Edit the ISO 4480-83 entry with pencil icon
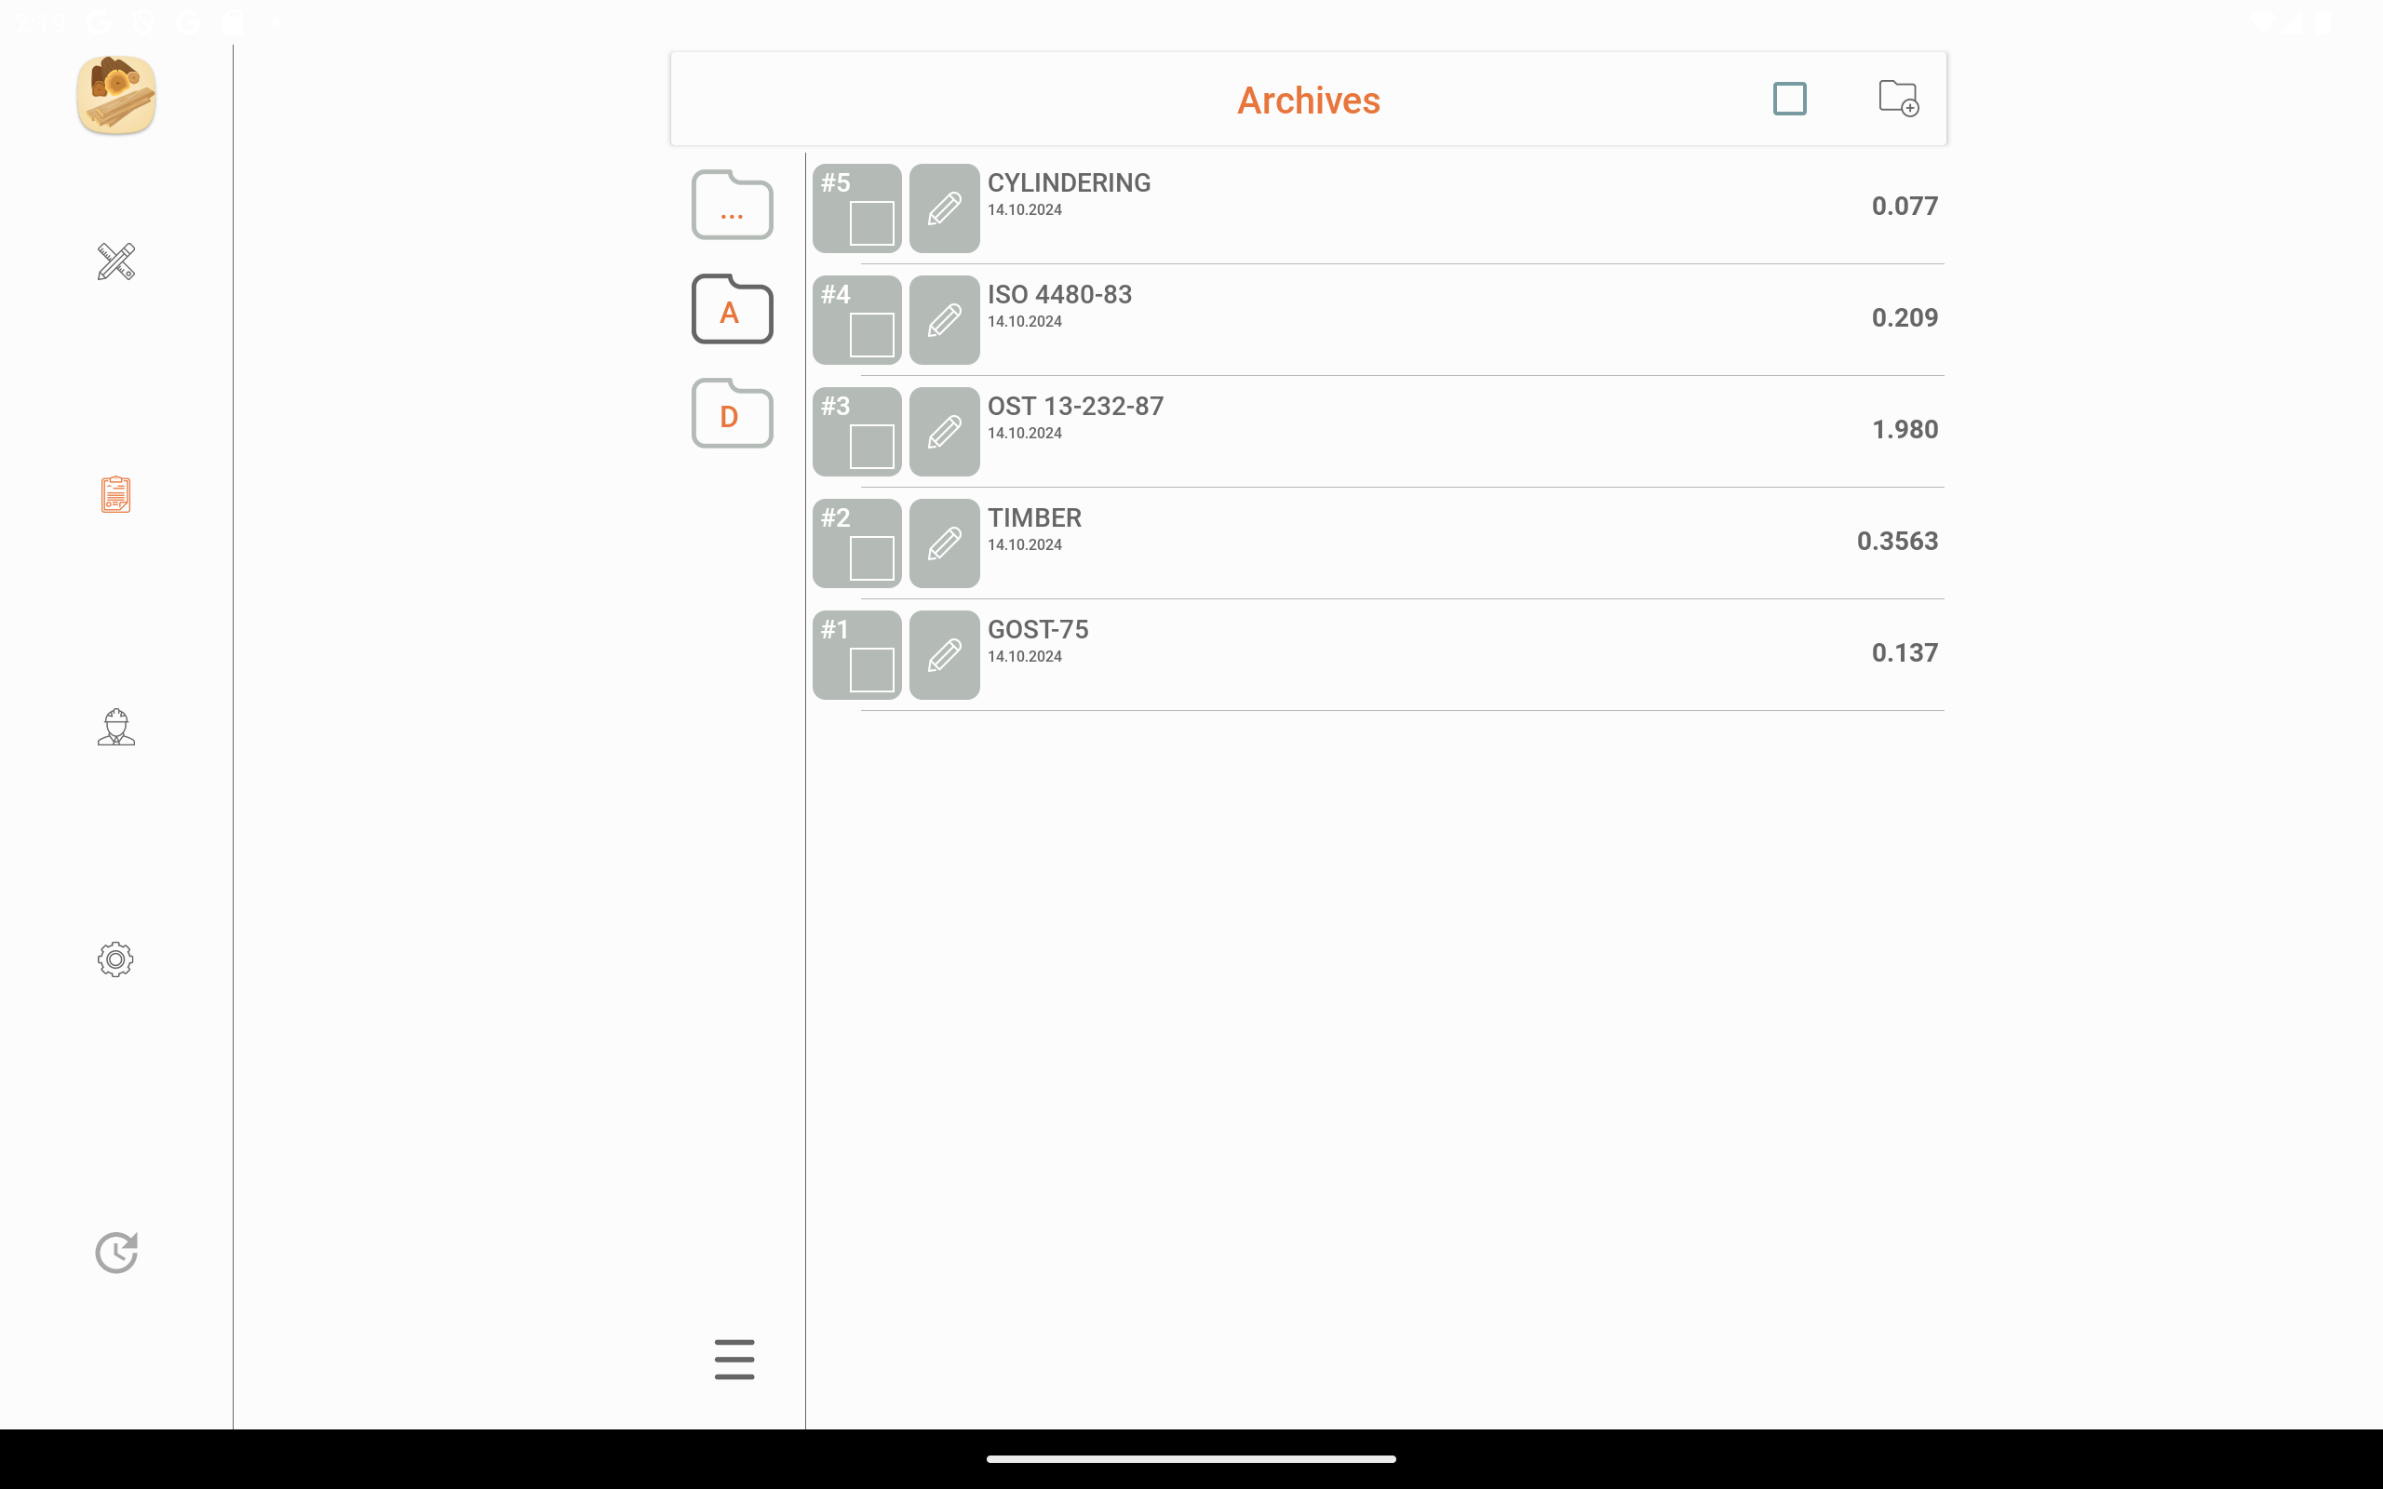Screen dimensions: 2383x1489 tap(944, 320)
